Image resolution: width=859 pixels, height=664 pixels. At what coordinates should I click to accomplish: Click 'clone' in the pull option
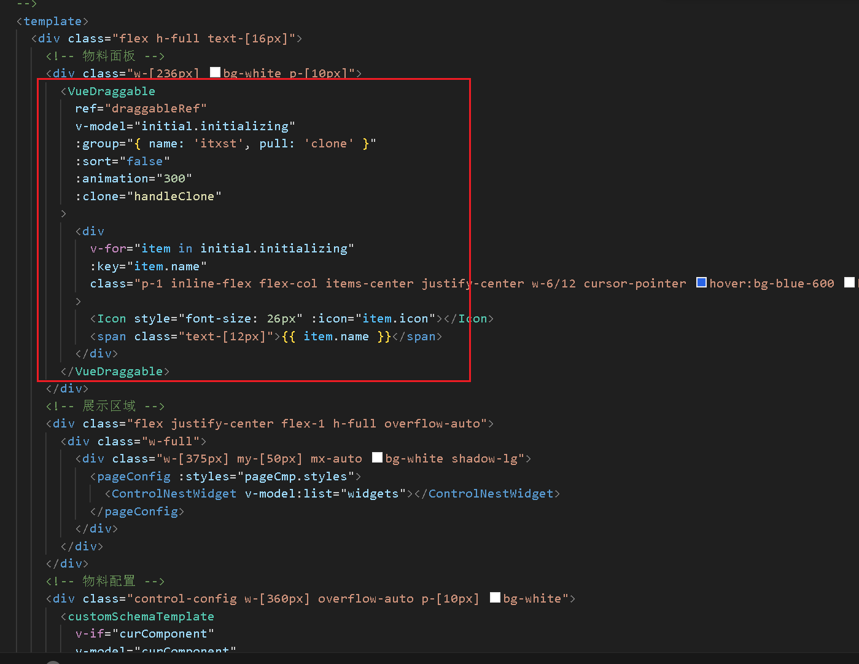click(x=329, y=144)
